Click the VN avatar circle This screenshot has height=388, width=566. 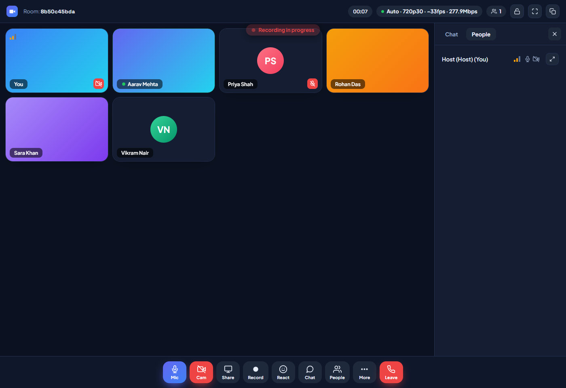coord(164,129)
